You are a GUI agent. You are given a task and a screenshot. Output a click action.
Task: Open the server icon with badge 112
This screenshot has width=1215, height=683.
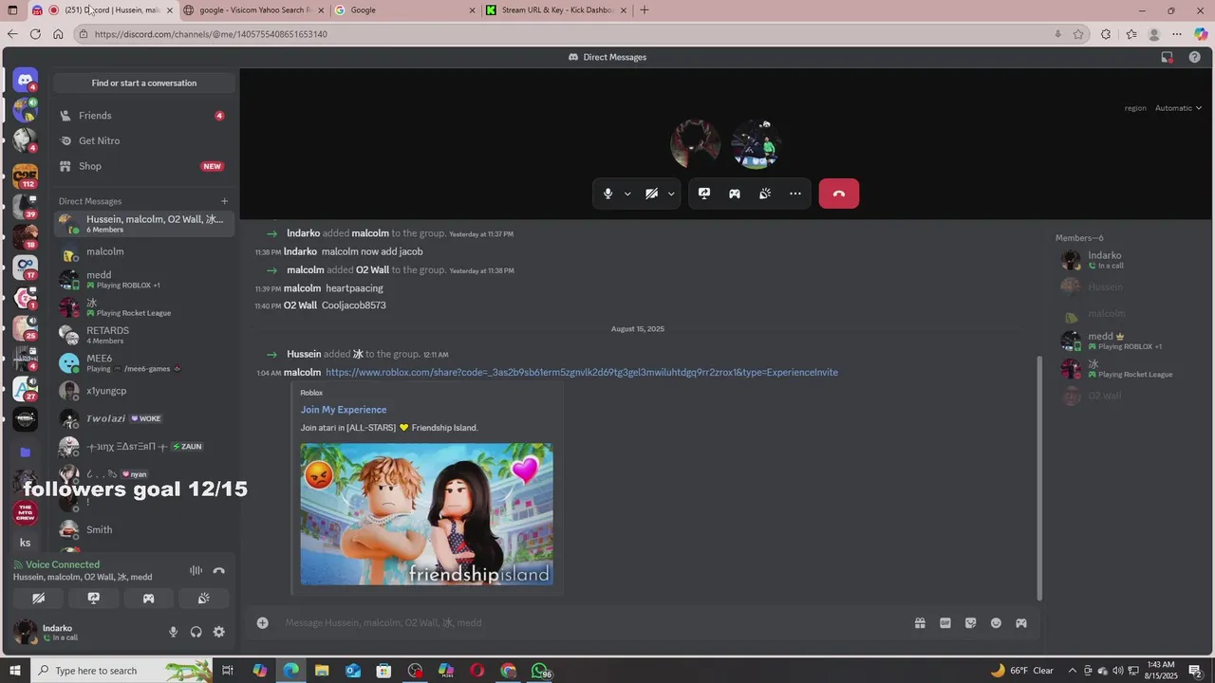(26, 175)
